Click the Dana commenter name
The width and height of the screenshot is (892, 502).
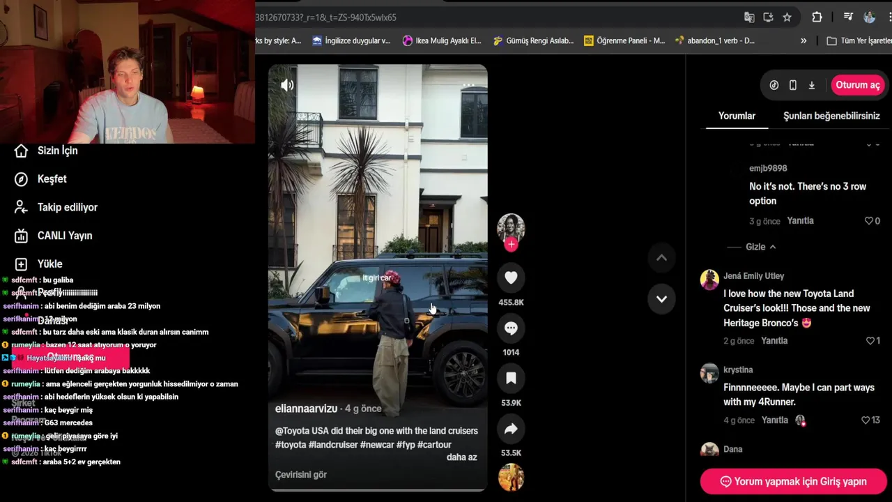(x=733, y=450)
